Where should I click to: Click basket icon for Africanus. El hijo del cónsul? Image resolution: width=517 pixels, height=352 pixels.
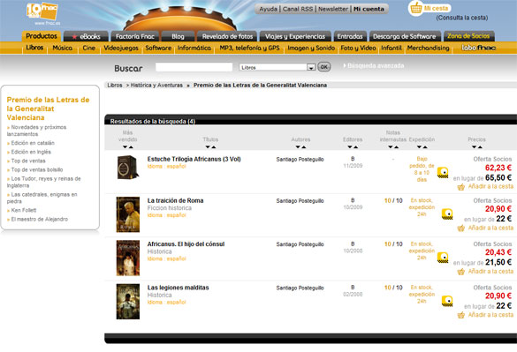pyautogui.click(x=461, y=272)
